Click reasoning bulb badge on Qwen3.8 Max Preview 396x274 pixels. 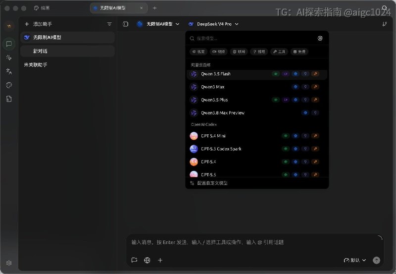tap(315, 113)
